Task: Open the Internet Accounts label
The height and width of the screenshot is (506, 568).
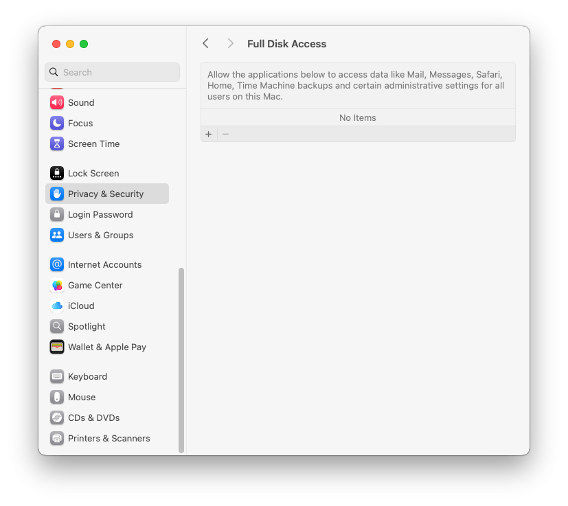Action: 104,264
